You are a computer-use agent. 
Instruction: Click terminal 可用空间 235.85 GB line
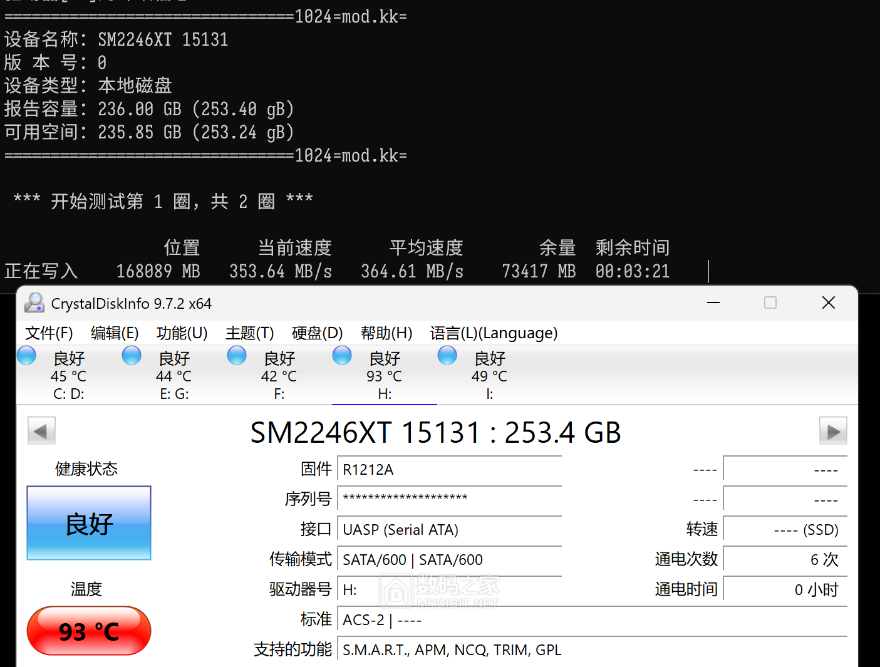tap(149, 132)
